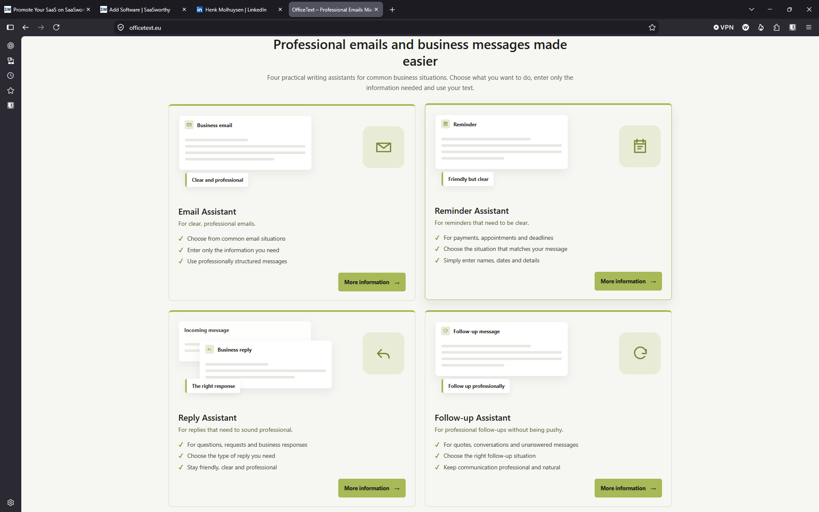Bookmark this page with the star icon
Viewport: 819px width, 512px height.
(652, 27)
